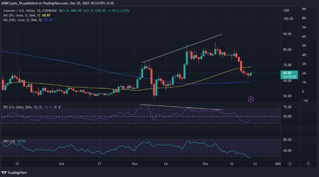Screen dimensions: 319x177
Task: Click the Dec date label on time axis
Action: (205, 164)
